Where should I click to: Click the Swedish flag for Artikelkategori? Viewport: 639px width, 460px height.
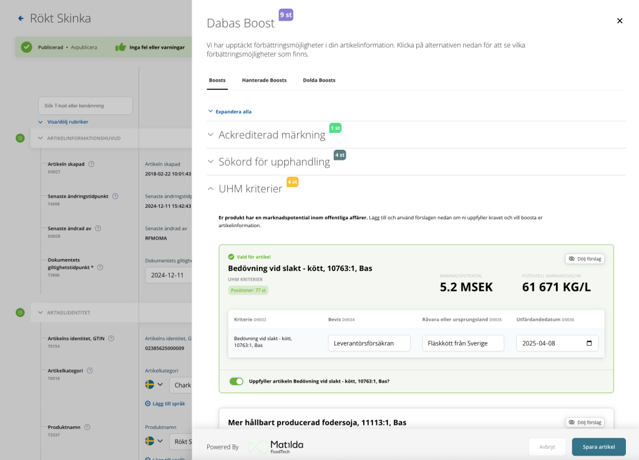click(150, 384)
